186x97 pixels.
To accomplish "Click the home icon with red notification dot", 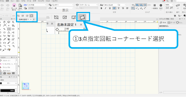I will click(164, 1).
